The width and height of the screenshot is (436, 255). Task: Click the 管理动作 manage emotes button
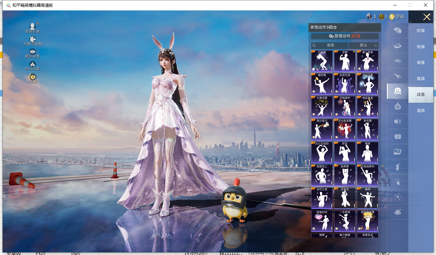(344, 36)
